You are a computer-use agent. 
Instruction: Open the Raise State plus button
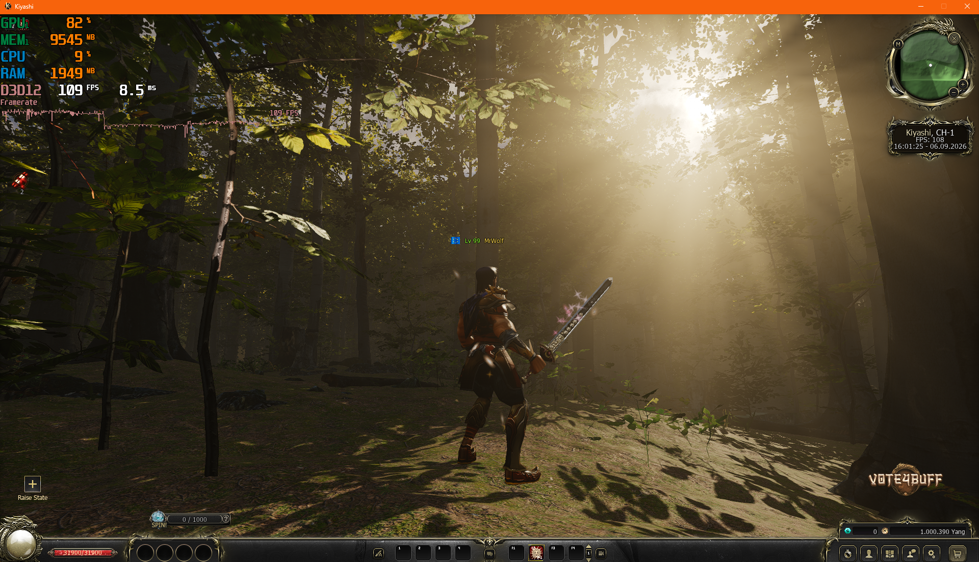click(x=33, y=484)
